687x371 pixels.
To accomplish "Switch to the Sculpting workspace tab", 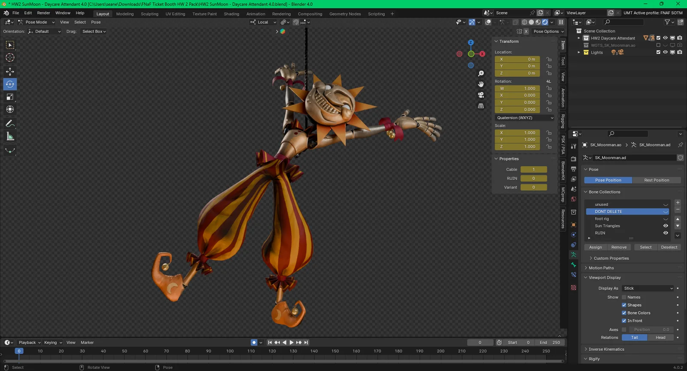I will [x=149, y=14].
